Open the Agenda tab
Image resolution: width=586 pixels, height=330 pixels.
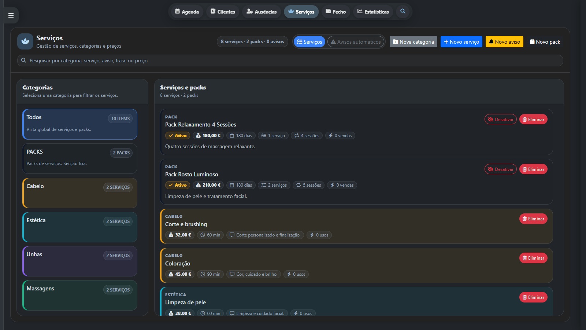[x=187, y=12]
